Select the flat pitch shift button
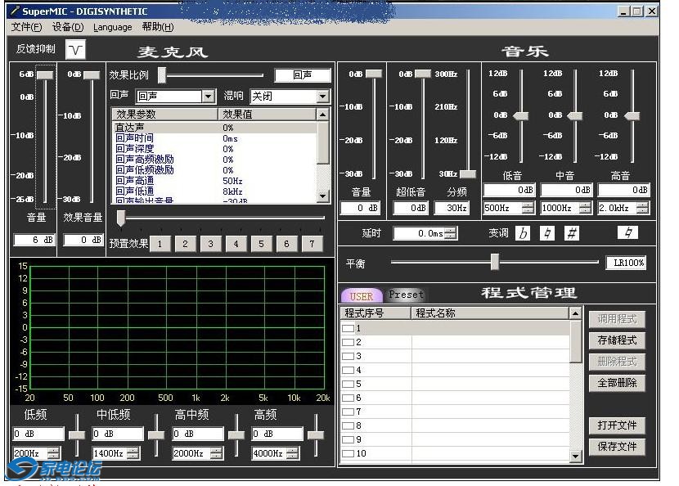 523,233
